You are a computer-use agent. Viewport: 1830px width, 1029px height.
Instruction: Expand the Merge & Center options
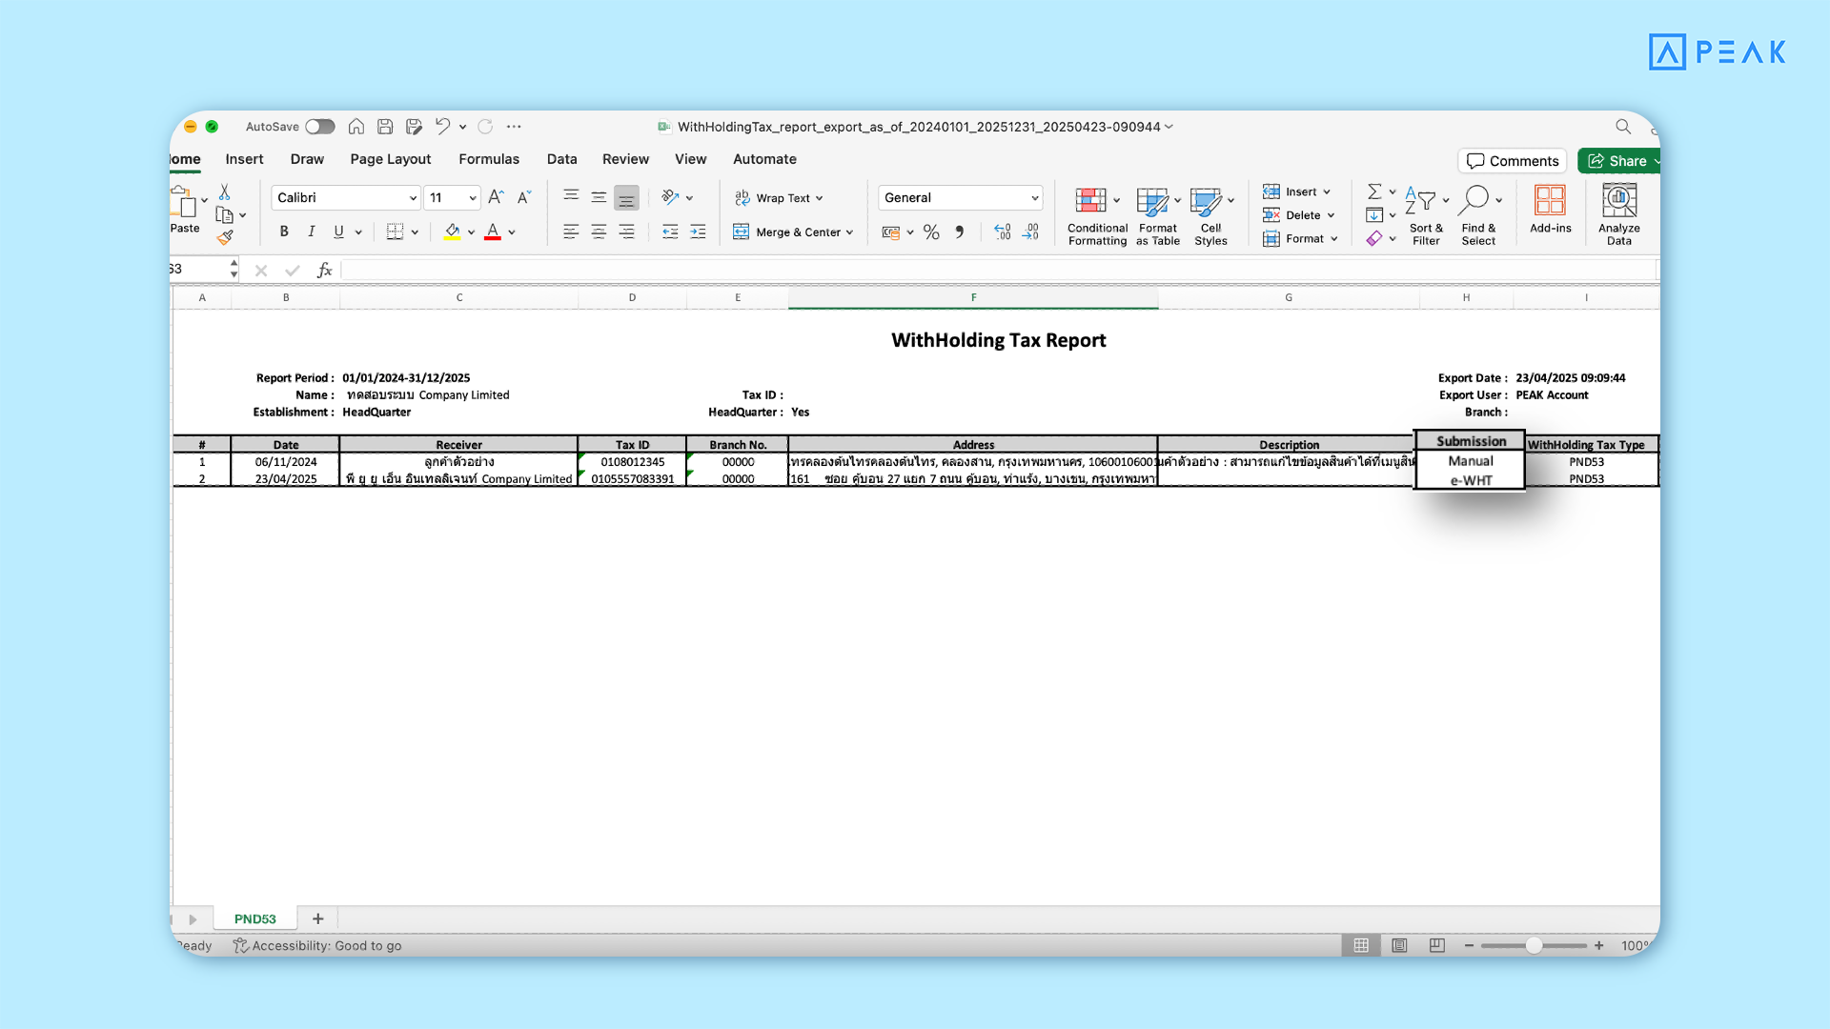851,232
